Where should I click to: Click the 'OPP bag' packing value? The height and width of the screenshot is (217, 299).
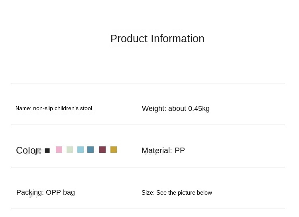point(60,192)
